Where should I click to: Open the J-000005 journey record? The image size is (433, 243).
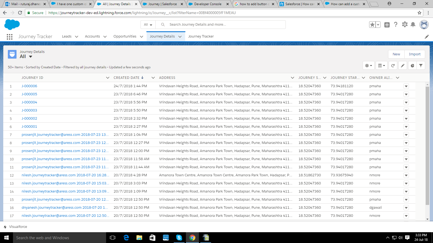(29, 94)
